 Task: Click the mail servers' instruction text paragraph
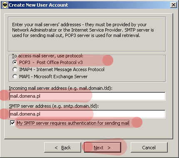click(x=83, y=30)
